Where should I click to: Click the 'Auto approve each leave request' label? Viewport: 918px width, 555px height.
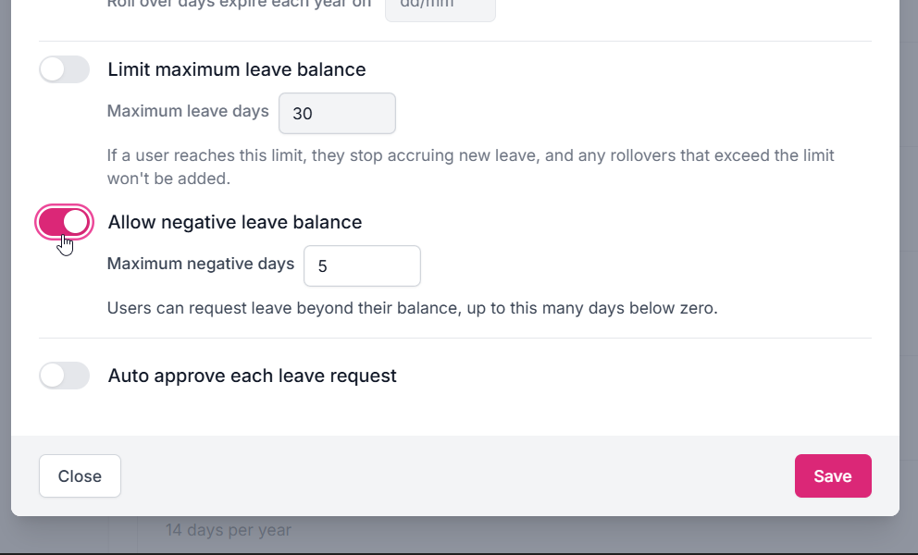[252, 376]
